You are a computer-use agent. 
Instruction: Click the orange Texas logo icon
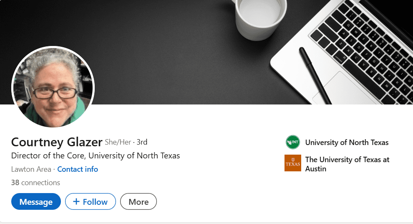(x=292, y=163)
